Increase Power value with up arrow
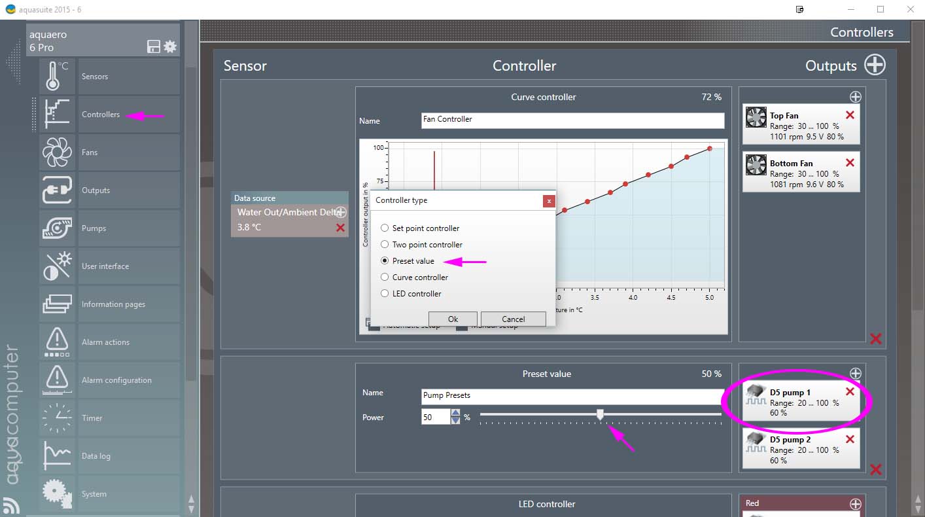925x517 pixels. coord(455,413)
